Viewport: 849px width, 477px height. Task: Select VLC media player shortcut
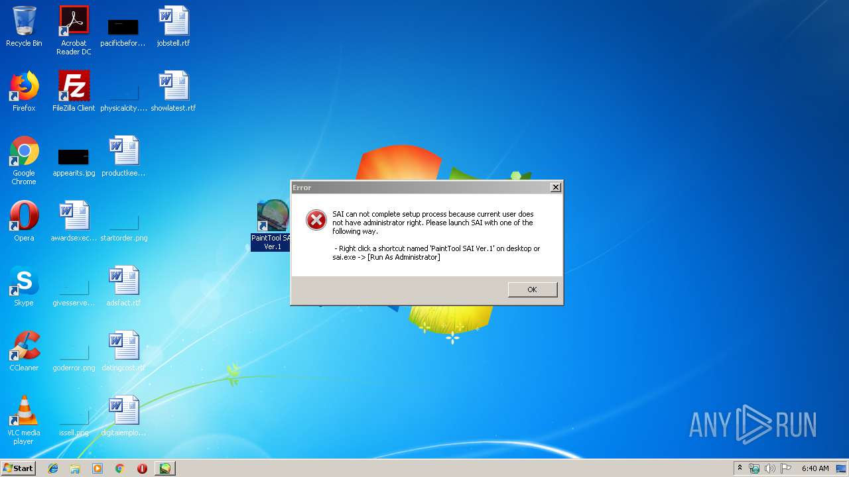pyautogui.click(x=24, y=420)
